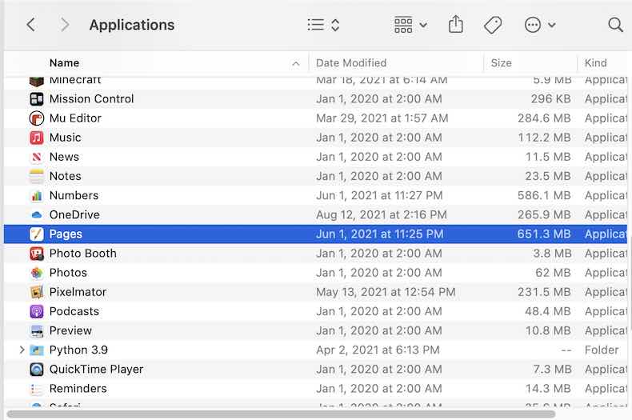Click the Python 3.9 folder name

point(78,350)
